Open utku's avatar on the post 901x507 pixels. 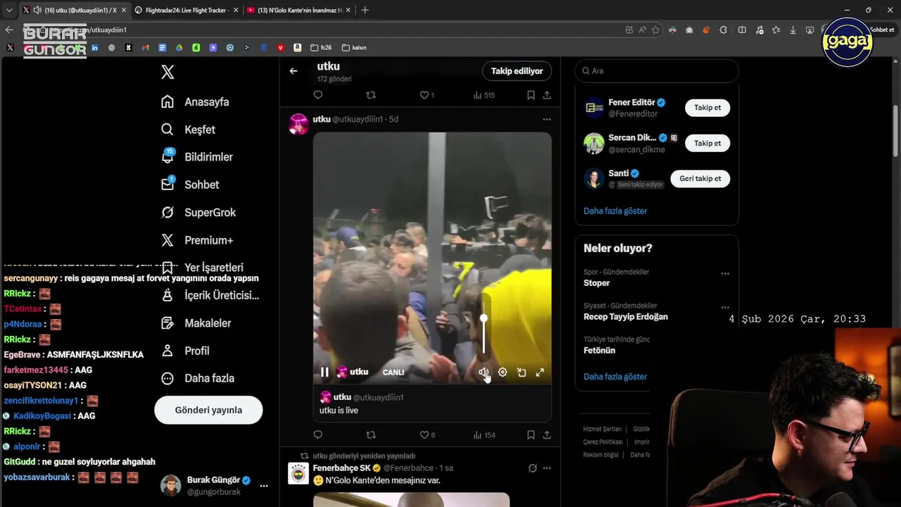pyautogui.click(x=298, y=124)
